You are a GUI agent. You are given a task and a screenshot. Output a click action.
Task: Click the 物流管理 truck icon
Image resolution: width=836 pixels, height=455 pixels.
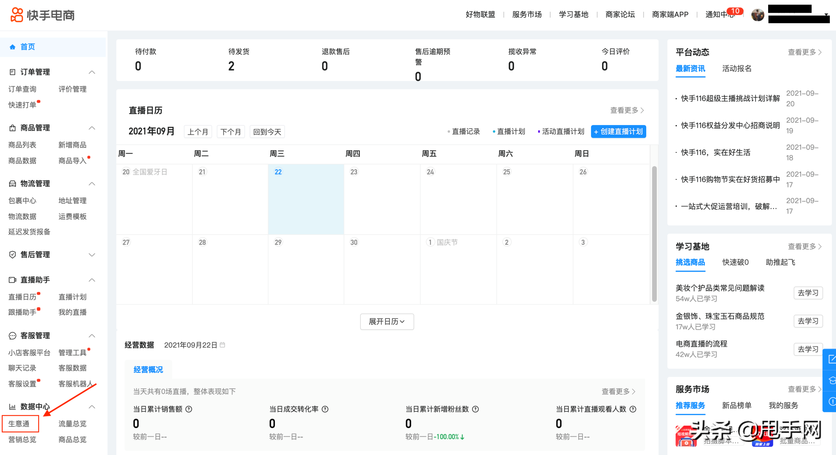point(12,183)
